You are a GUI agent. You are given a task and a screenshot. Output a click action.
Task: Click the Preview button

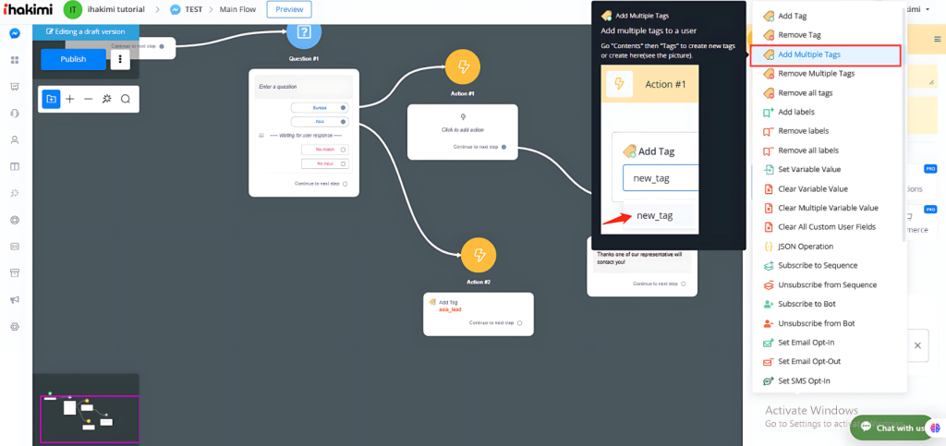click(289, 9)
